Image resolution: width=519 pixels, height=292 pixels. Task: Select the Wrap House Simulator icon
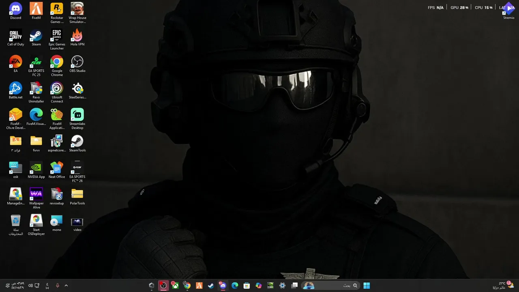[x=77, y=13]
